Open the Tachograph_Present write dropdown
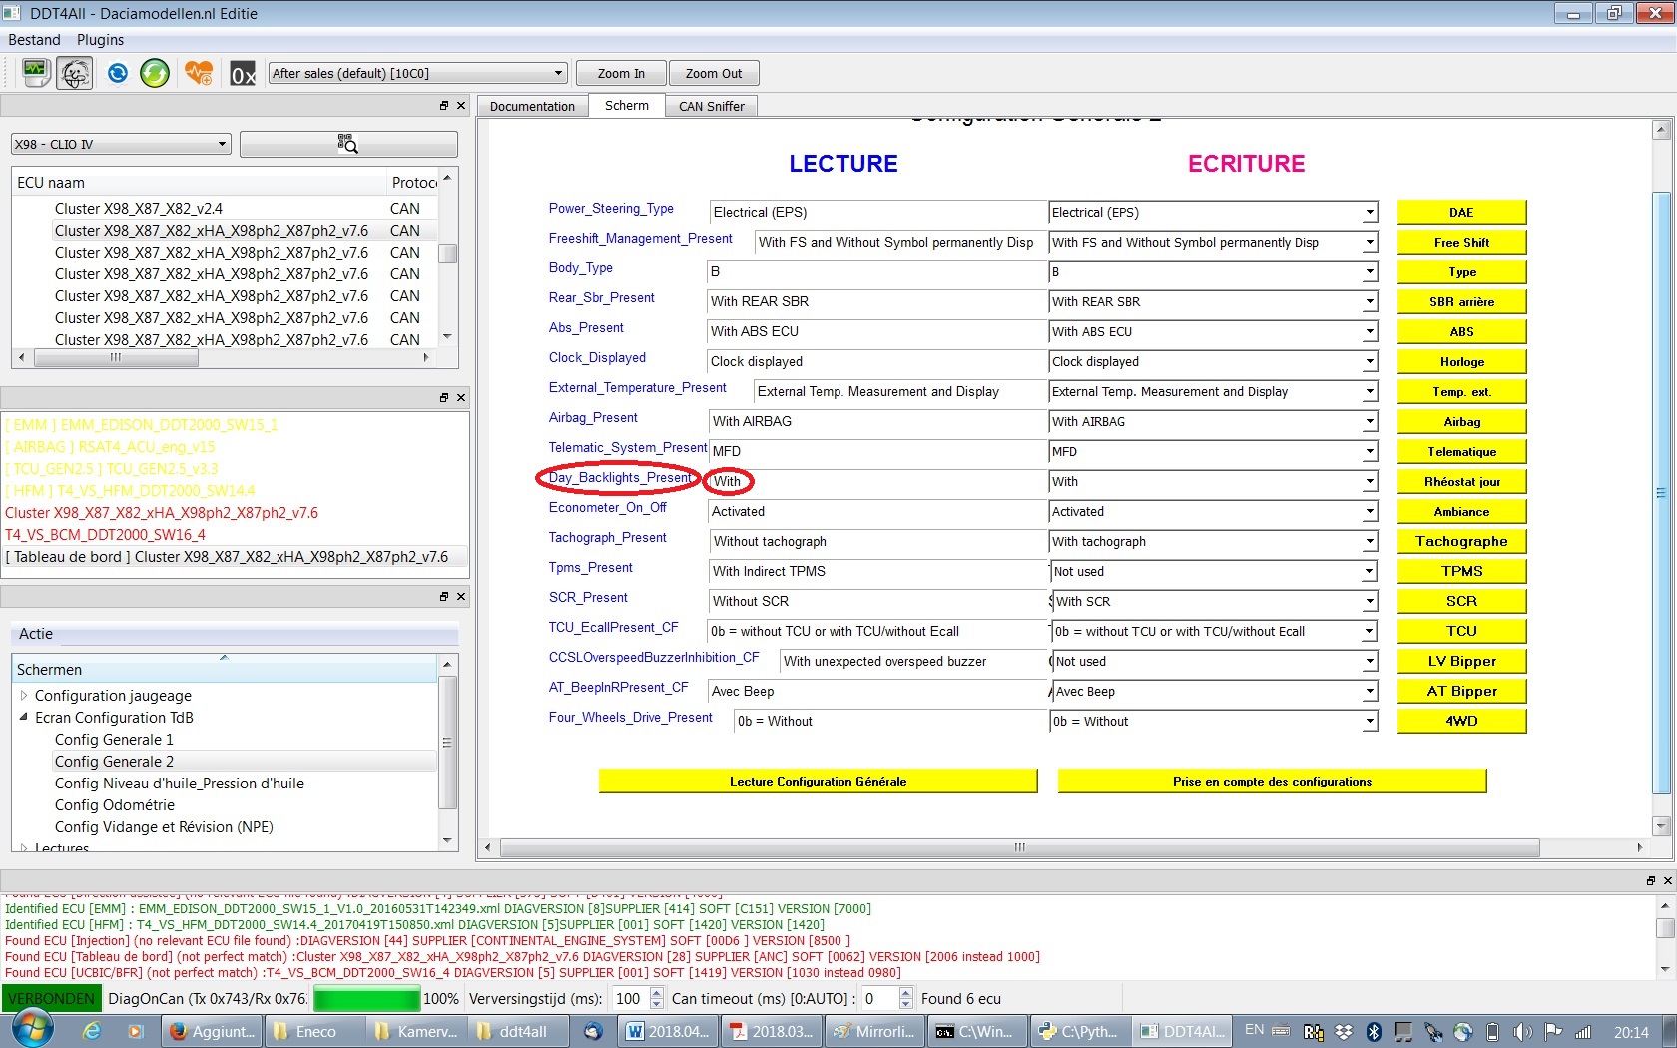 click(1370, 542)
